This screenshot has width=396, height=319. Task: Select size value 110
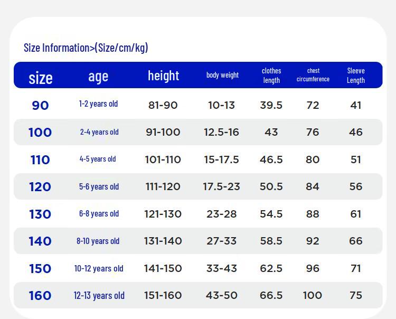(x=40, y=160)
